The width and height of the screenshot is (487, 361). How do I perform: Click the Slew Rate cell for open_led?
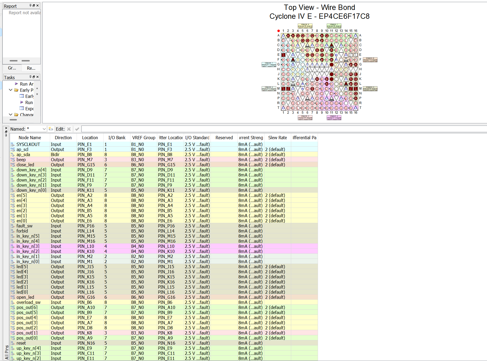click(278, 297)
